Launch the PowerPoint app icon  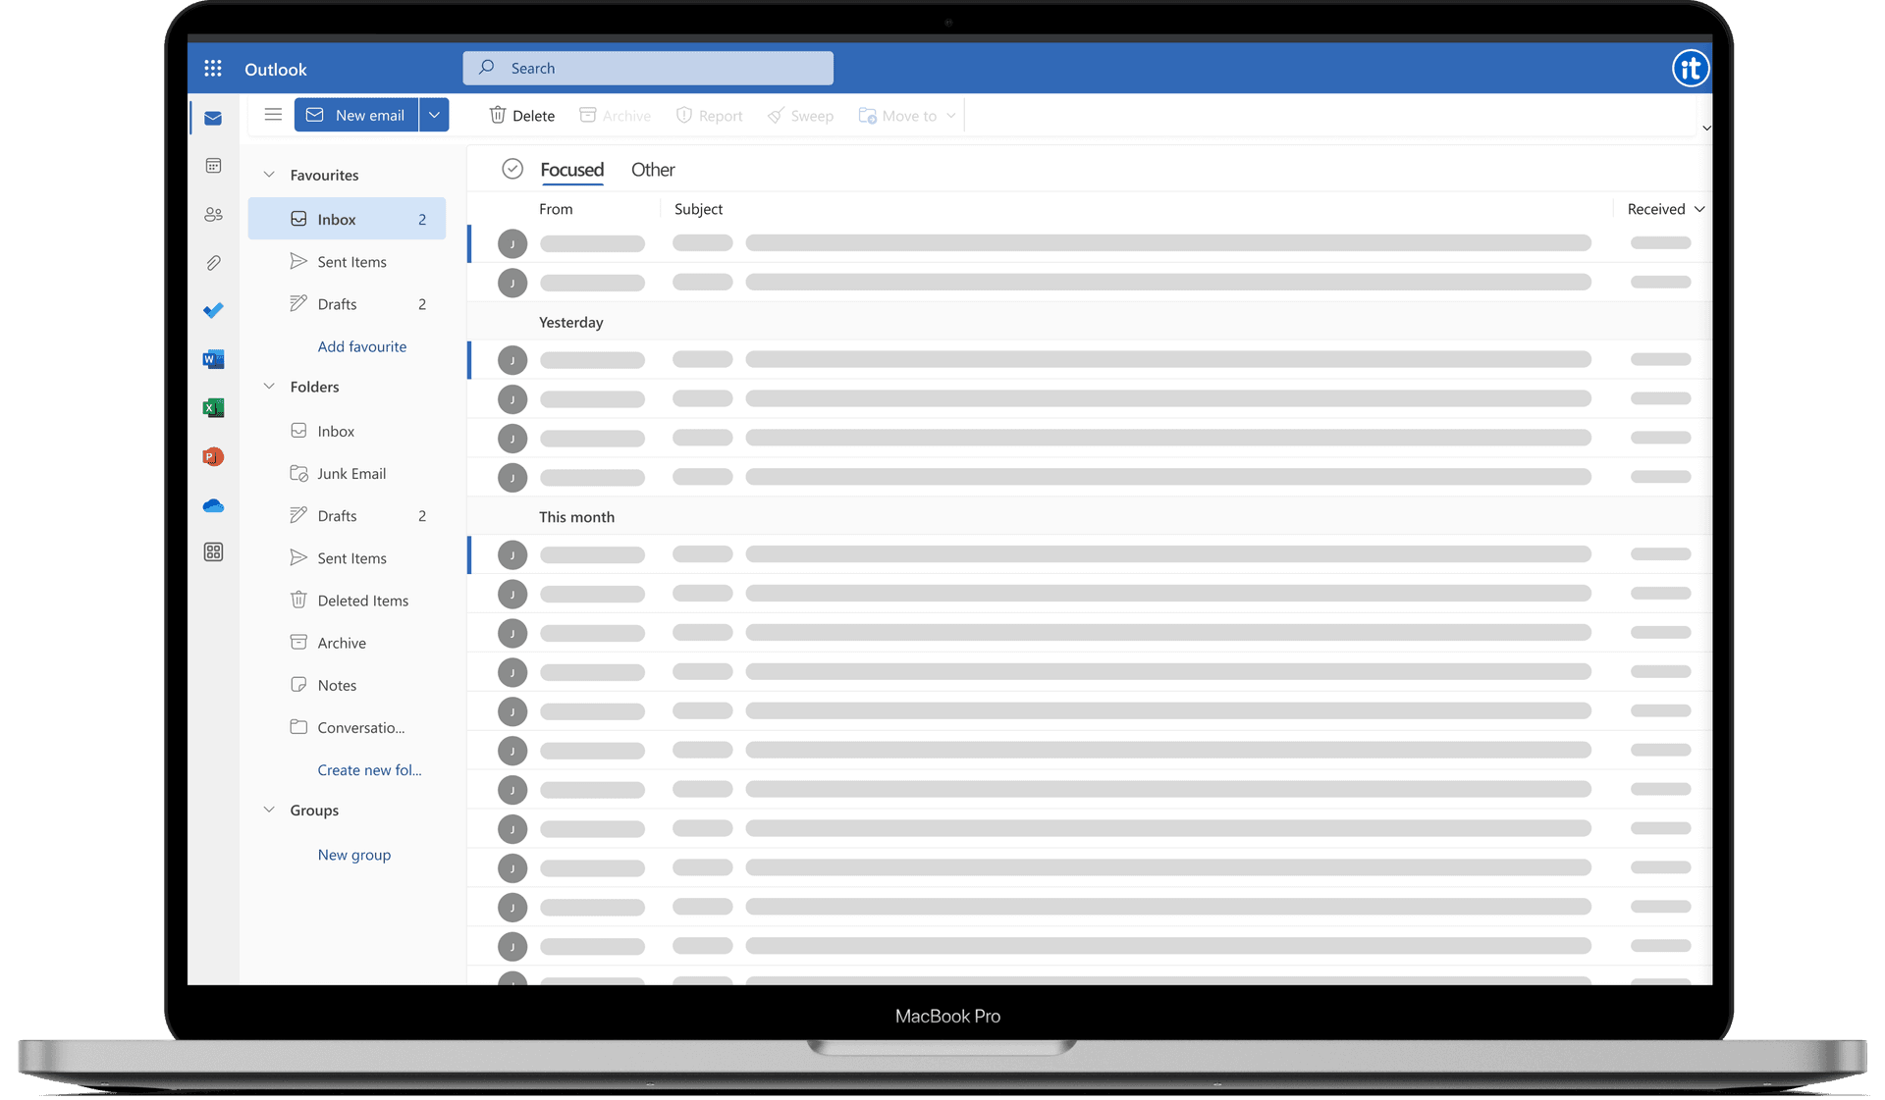click(x=213, y=456)
